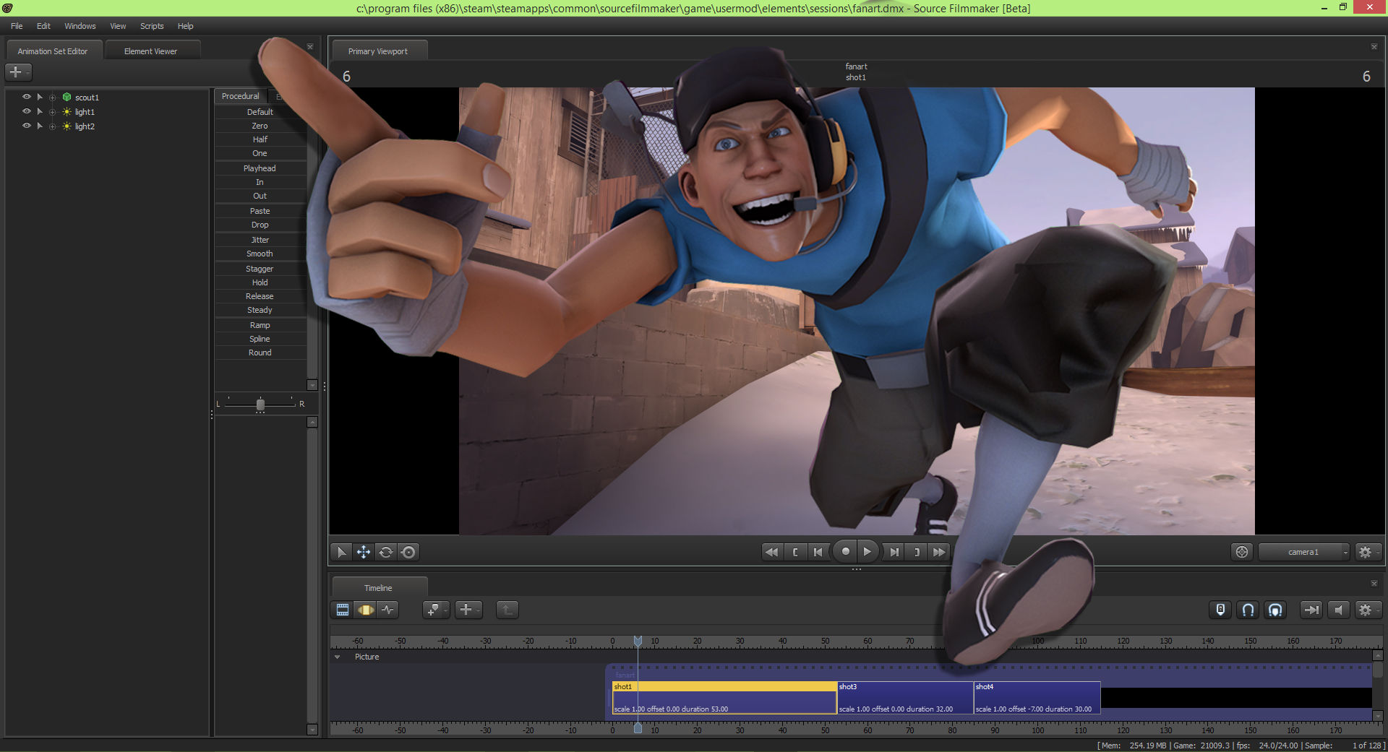Click the play triangle beside scout1
1388x752 pixels.
tap(40, 97)
